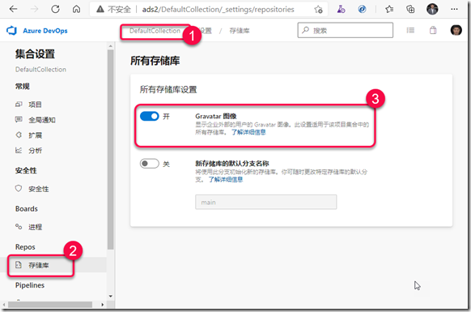This screenshot has width=471, height=312.
Task: Click the 全局通知 chat icon
Action: 19,119
